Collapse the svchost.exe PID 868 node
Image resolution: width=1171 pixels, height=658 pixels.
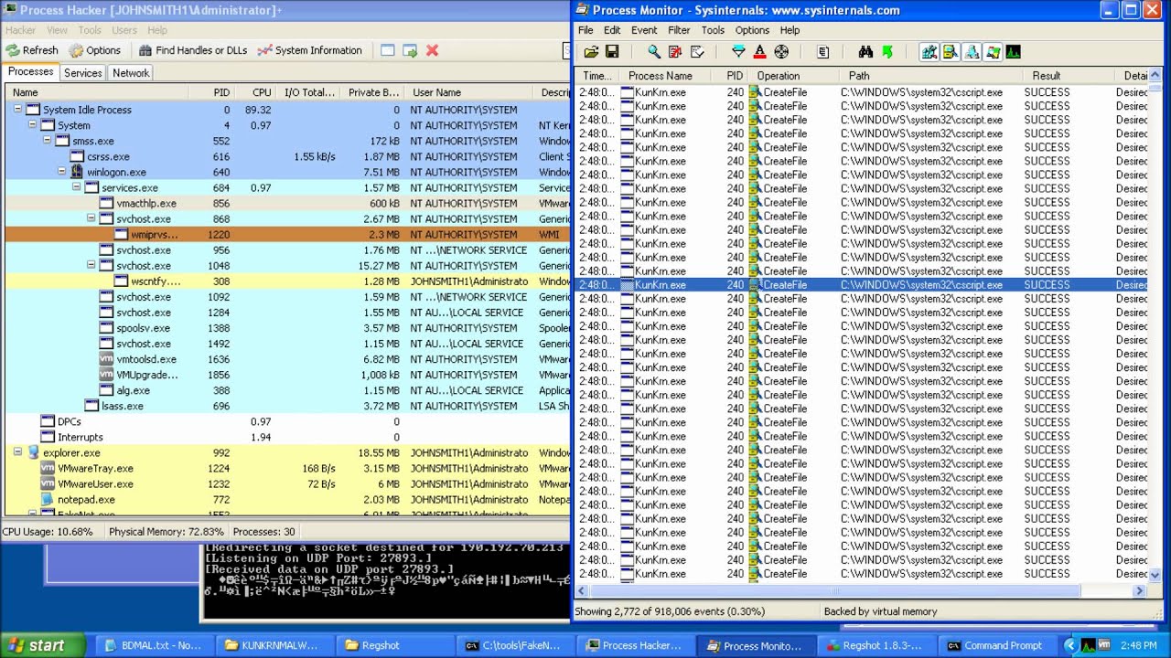point(91,218)
